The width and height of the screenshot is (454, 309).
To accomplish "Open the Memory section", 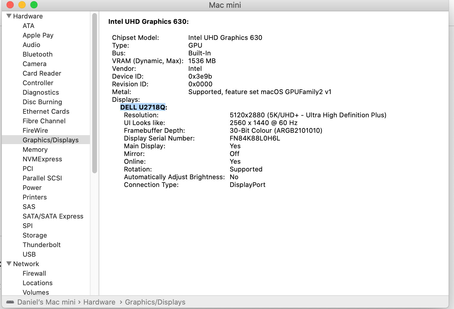I will [35, 149].
